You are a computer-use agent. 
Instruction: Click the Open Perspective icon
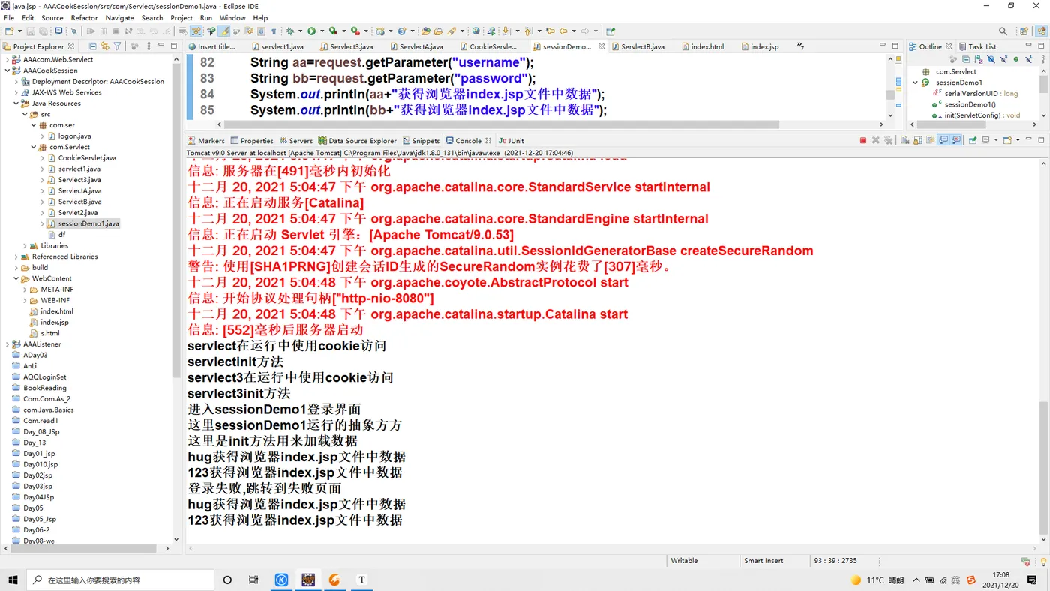coord(1024,31)
